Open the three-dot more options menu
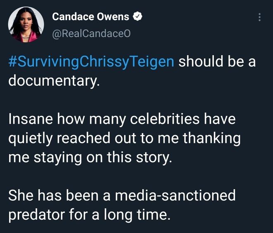Viewport: 273px width, 233px height. pos(259,17)
